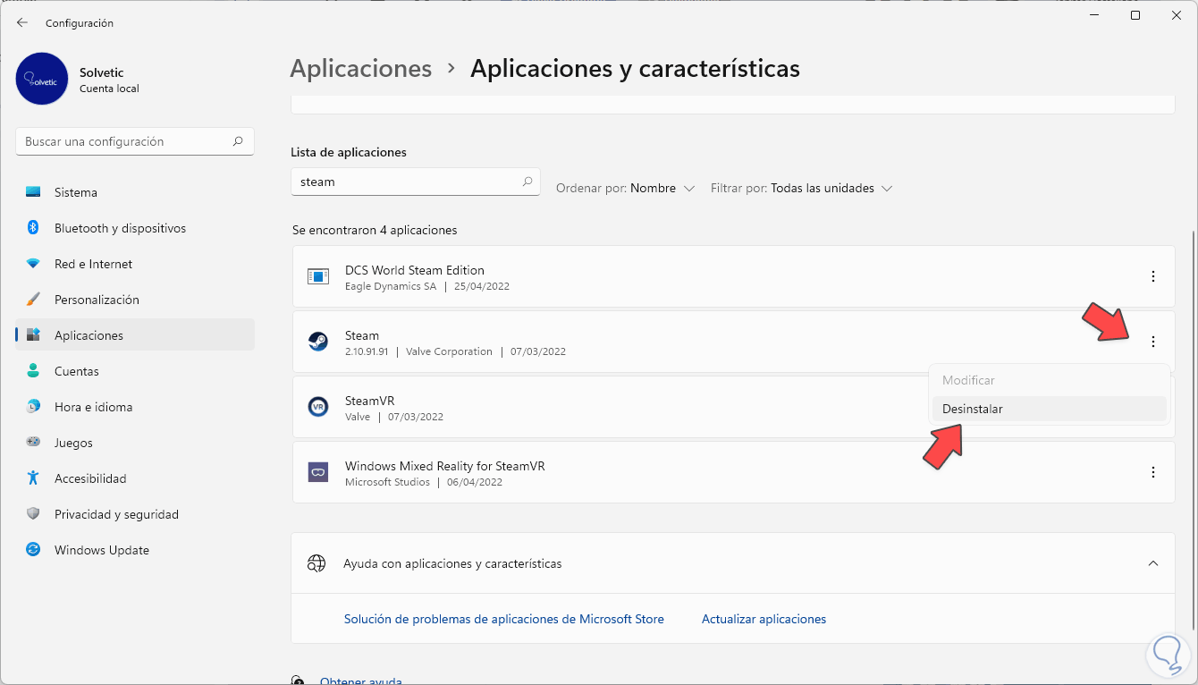The width and height of the screenshot is (1198, 685).
Task: Click Steam version '2.10.91.91' text
Action: pos(367,351)
